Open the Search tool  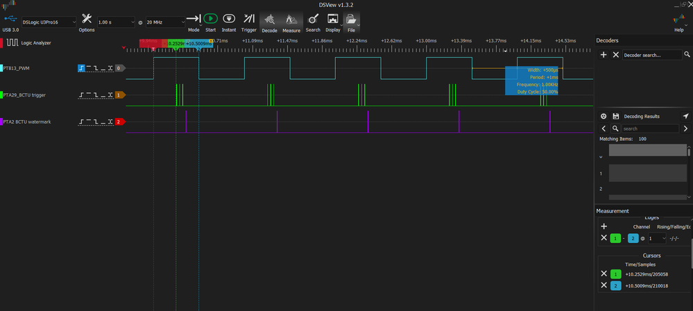313,19
